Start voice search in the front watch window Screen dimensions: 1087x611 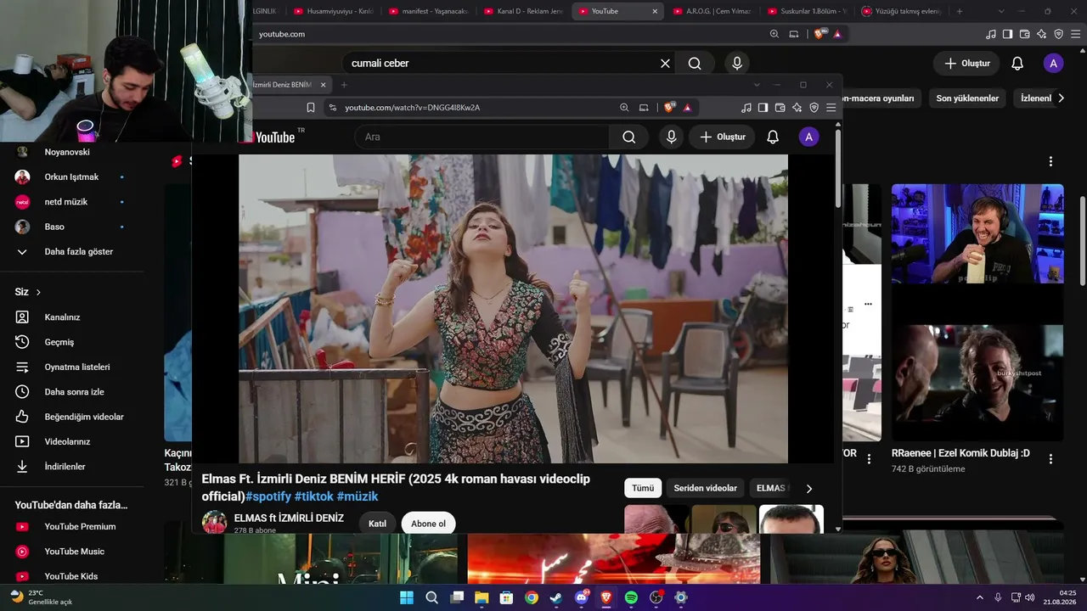(x=672, y=137)
